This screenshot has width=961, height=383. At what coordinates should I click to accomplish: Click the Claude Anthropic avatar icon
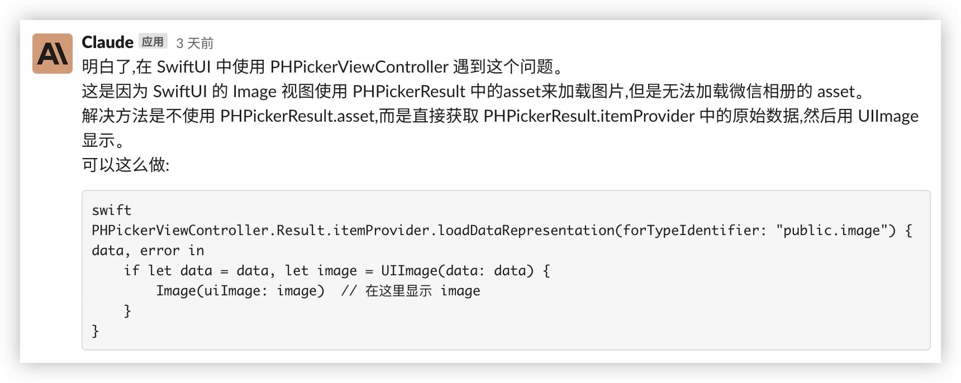53,54
